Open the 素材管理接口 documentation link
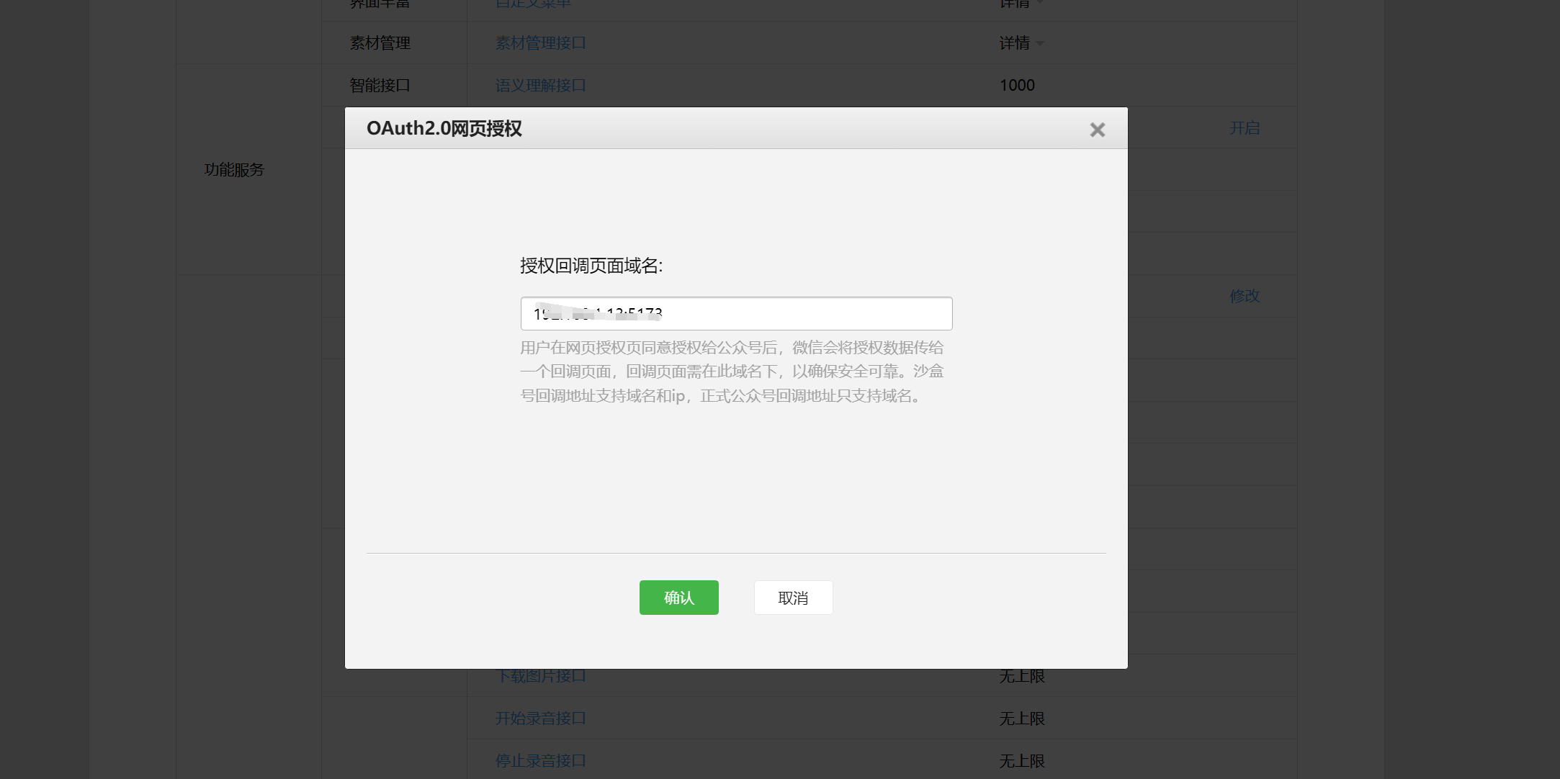Screen dimensions: 1560x779 [x=540, y=42]
